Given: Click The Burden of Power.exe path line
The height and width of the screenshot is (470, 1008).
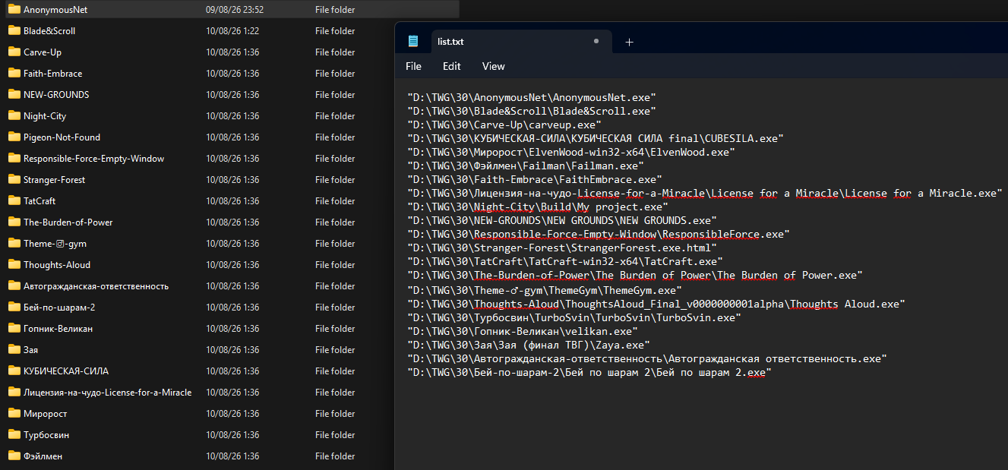Looking at the screenshot, I should pyautogui.click(x=634, y=276).
